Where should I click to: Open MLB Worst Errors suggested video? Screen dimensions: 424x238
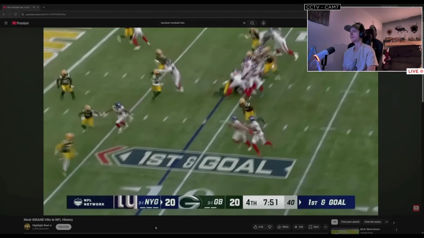point(370,229)
